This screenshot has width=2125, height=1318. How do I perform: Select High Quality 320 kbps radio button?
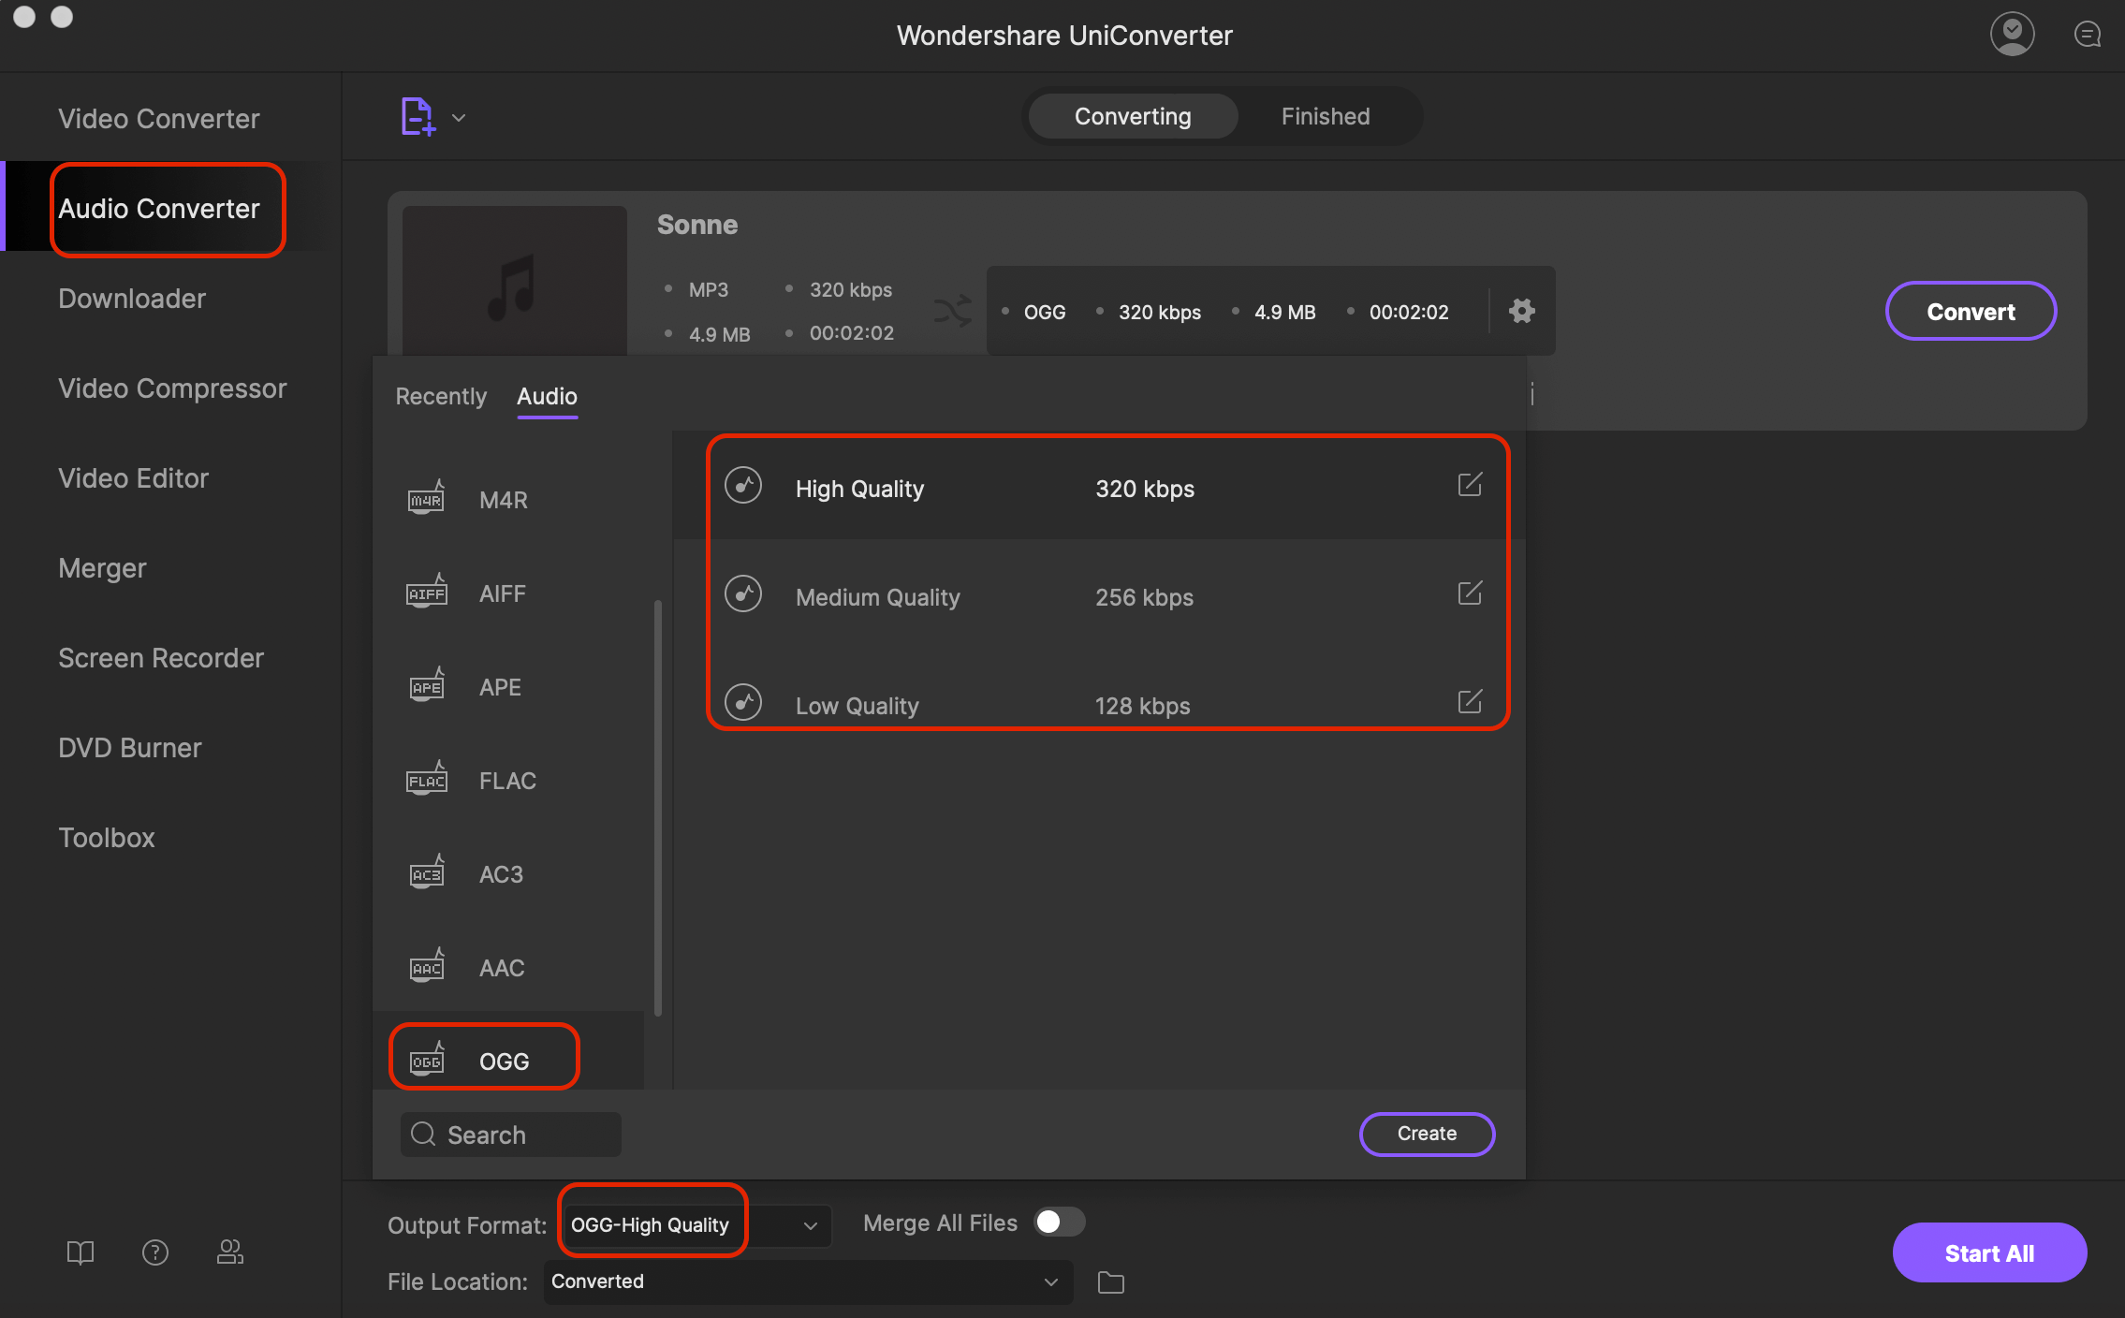745,486
